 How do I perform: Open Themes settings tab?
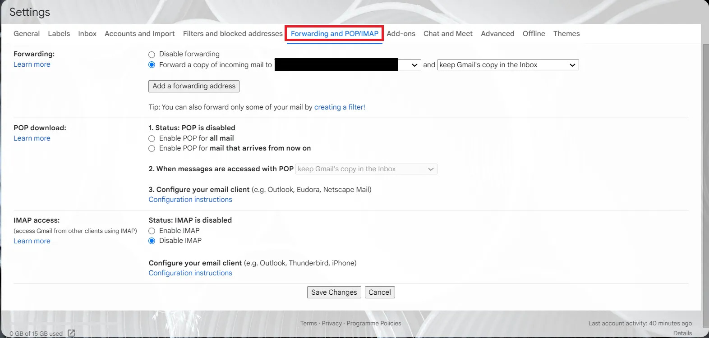(x=566, y=34)
